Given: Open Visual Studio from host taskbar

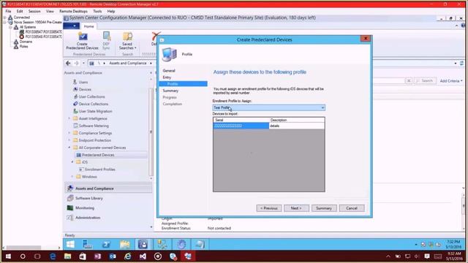Looking at the screenshot, I should pyautogui.click(x=143, y=256).
